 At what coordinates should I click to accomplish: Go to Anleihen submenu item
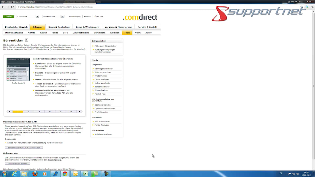tap(115, 33)
